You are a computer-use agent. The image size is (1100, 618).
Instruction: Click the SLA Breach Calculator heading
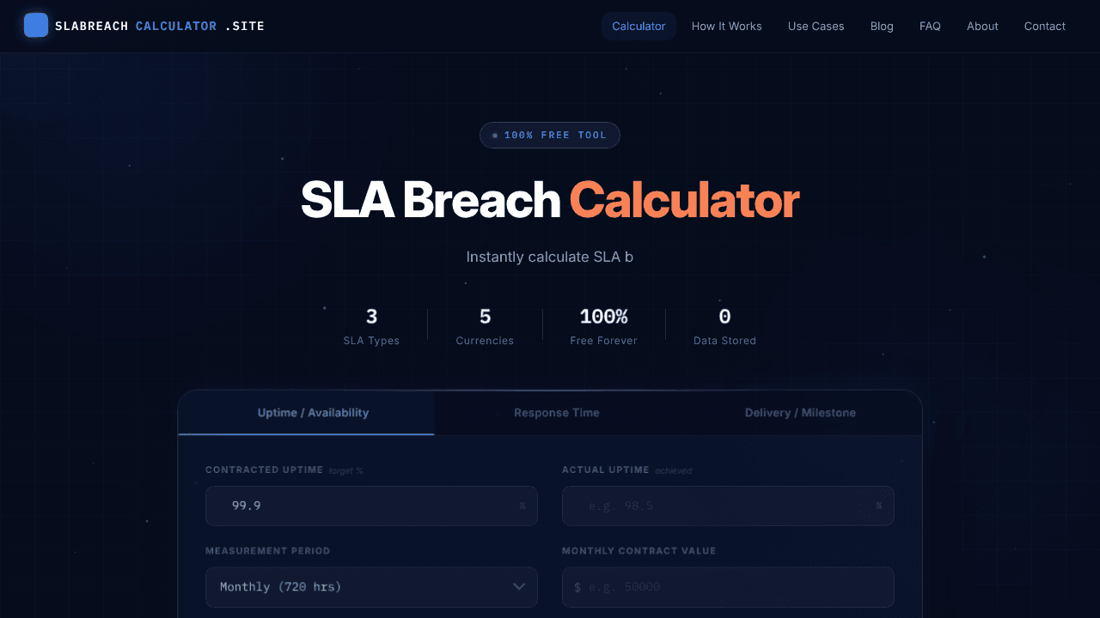coord(550,200)
